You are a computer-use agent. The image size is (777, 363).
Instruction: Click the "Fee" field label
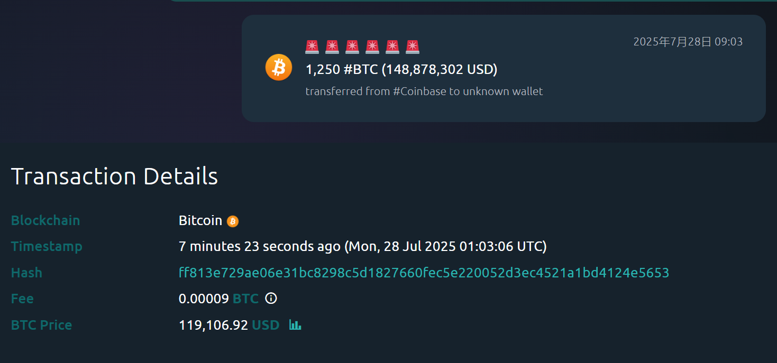pos(22,299)
